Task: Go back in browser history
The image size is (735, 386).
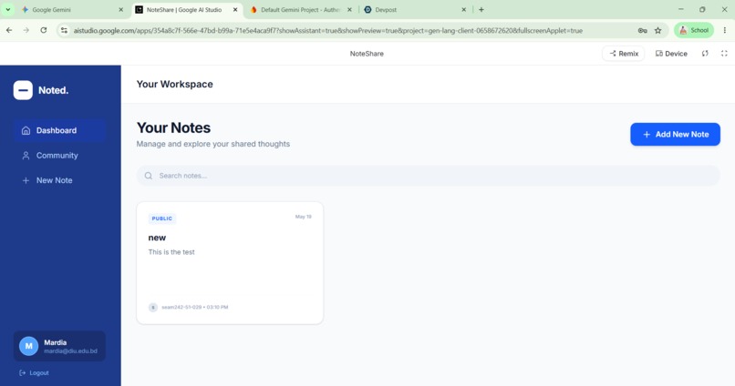Action: coord(9,30)
